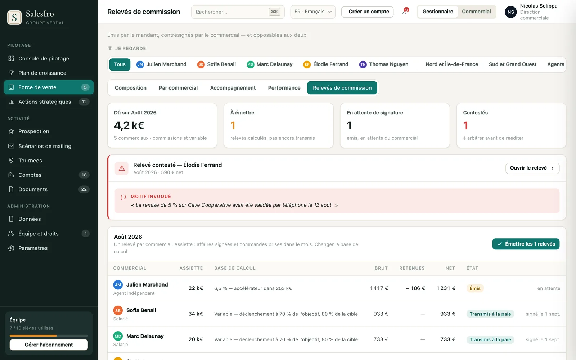
Task: Open the Accompagnement tab
Action: [233, 88]
